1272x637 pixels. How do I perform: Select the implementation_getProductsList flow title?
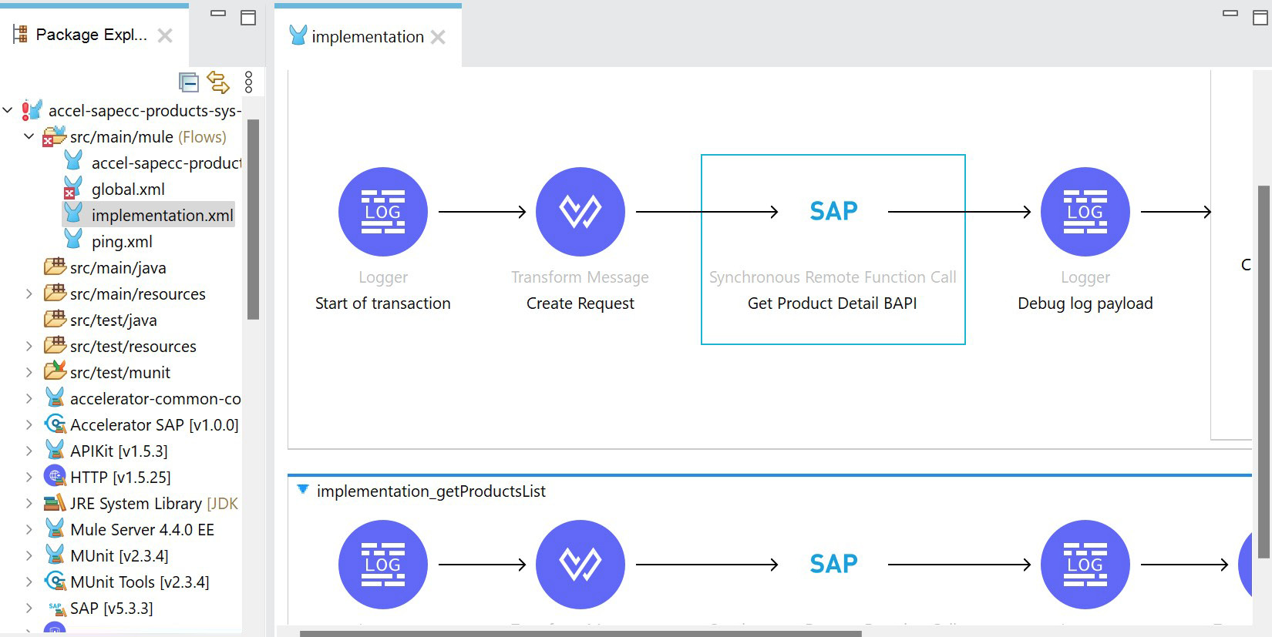click(x=431, y=491)
